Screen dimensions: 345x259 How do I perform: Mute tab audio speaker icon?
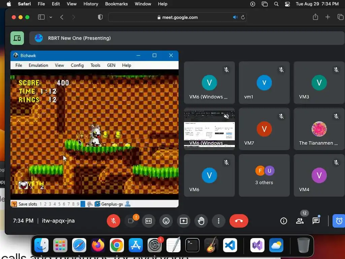pyautogui.click(x=235, y=17)
